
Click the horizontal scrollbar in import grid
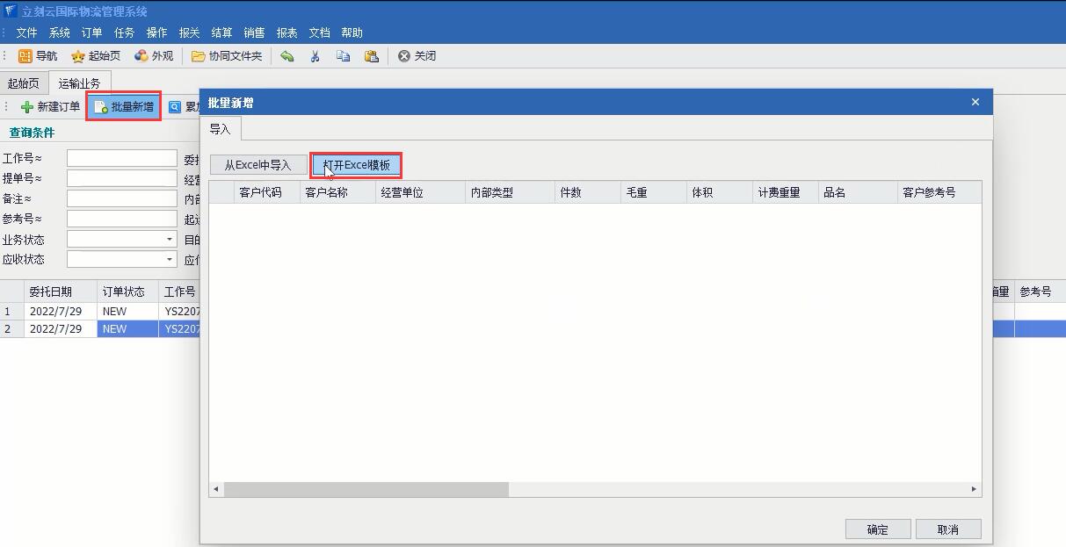[366, 489]
